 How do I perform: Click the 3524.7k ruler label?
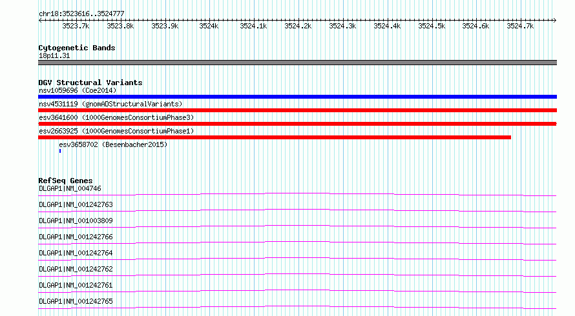pyautogui.click(x=520, y=26)
